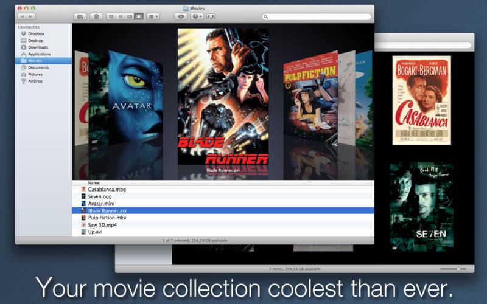
Task: Select Saw 3D.mp4 in the file list
Action: [223, 225]
